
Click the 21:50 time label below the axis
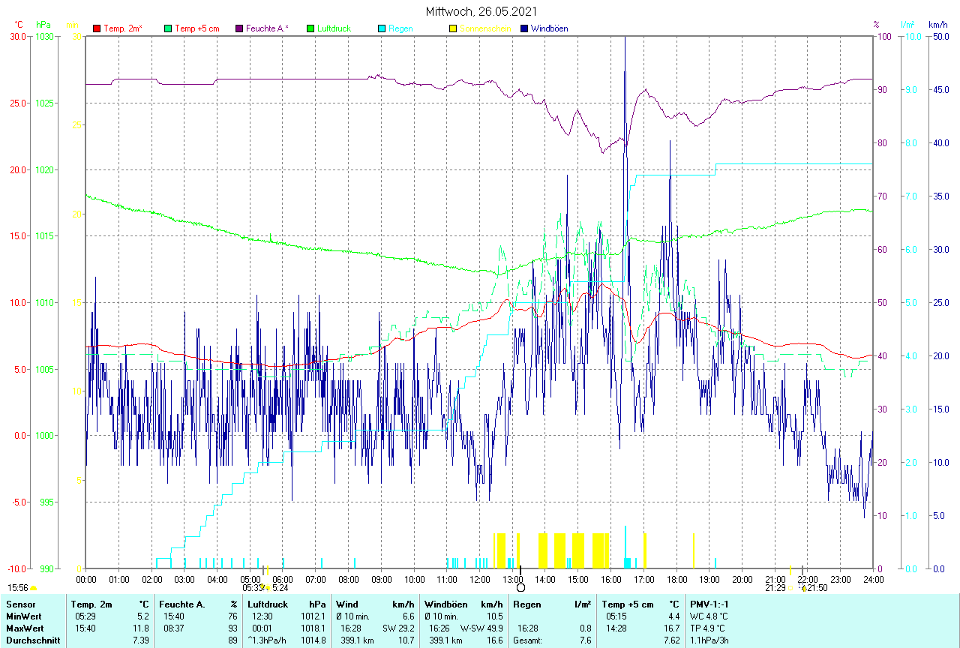tap(818, 588)
